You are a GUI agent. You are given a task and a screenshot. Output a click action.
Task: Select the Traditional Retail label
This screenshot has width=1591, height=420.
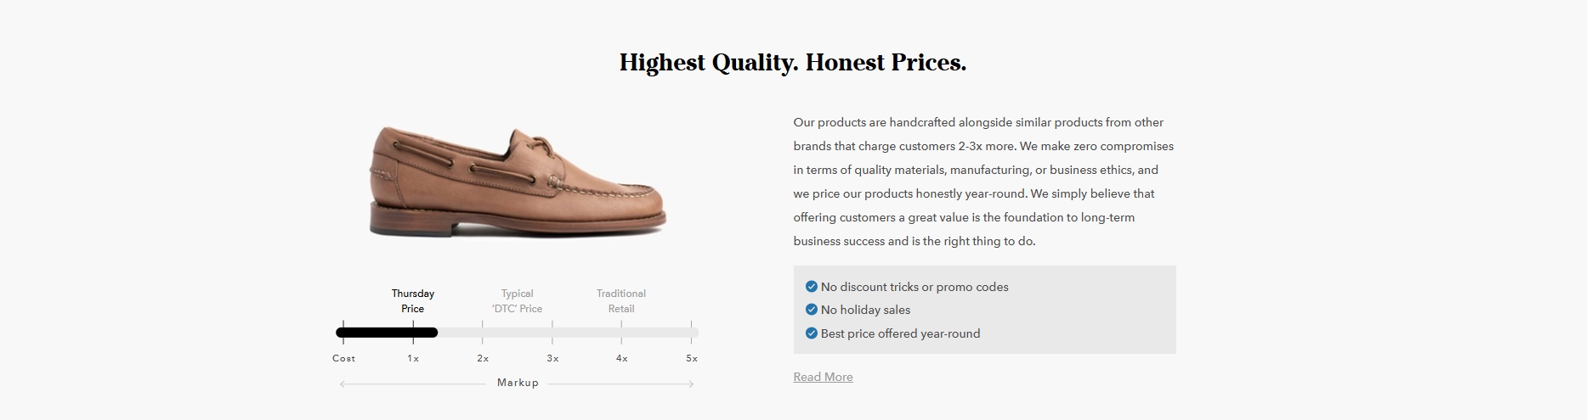point(621,301)
